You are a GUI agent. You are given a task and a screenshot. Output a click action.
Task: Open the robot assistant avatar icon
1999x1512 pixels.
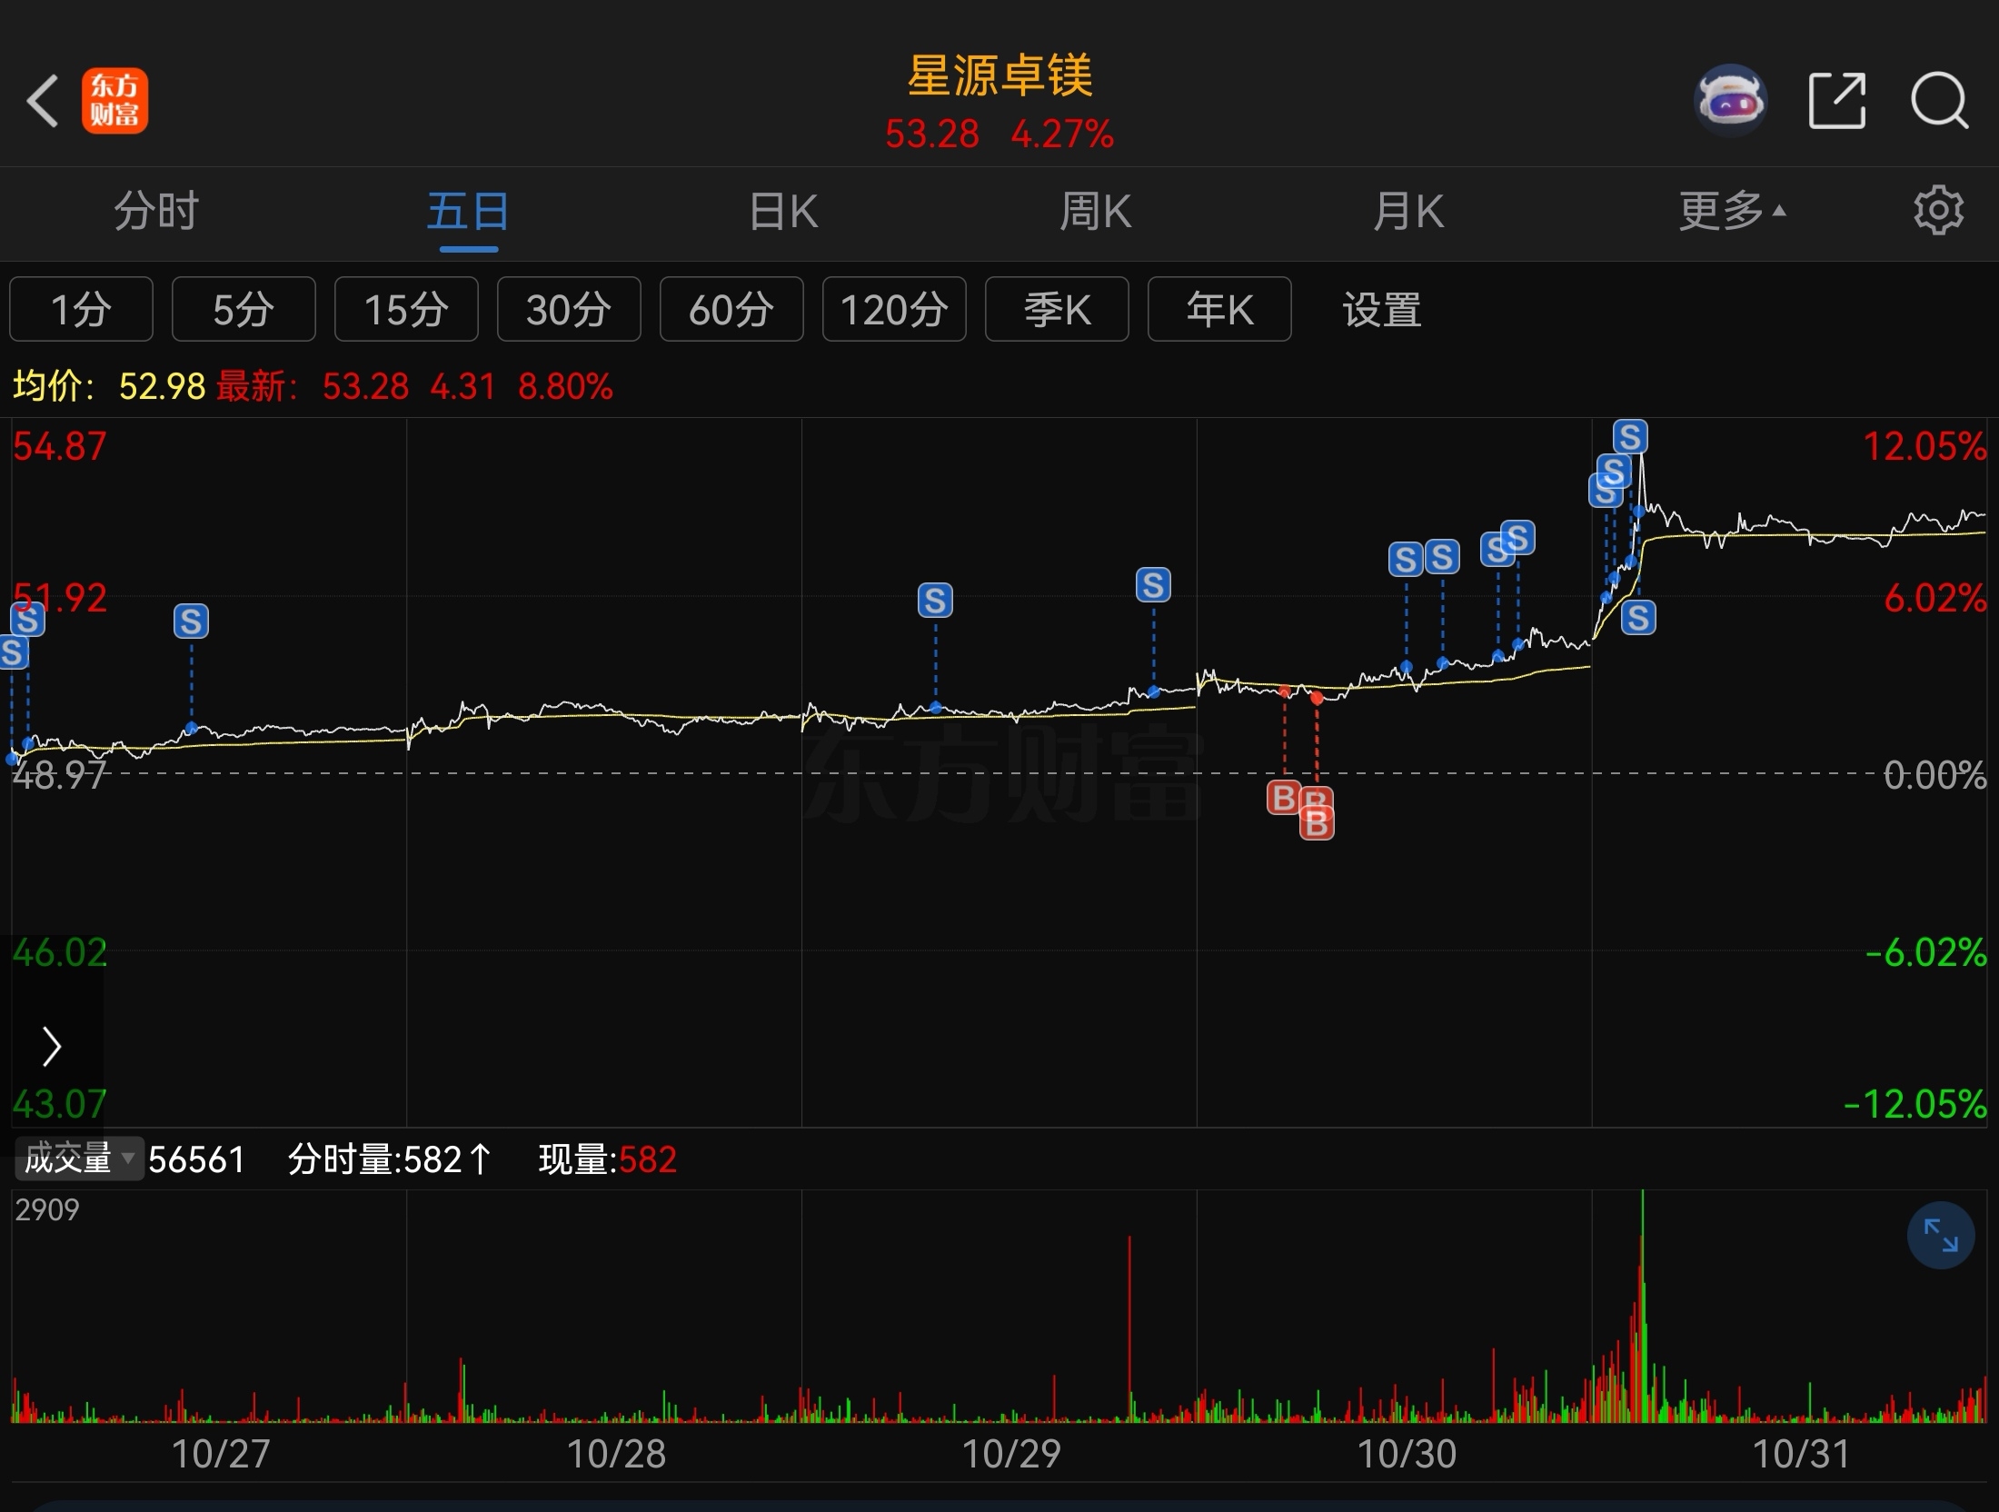pyautogui.click(x=1730, y=101)
